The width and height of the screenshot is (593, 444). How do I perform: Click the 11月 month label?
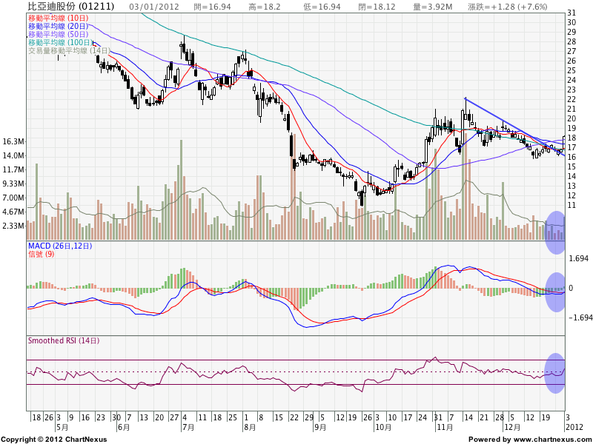pyautogui.click(x=444, y=428)
